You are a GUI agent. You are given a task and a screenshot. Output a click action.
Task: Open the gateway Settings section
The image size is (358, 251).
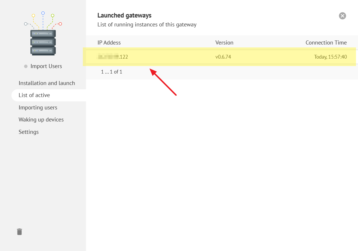[x=29, y=132]
